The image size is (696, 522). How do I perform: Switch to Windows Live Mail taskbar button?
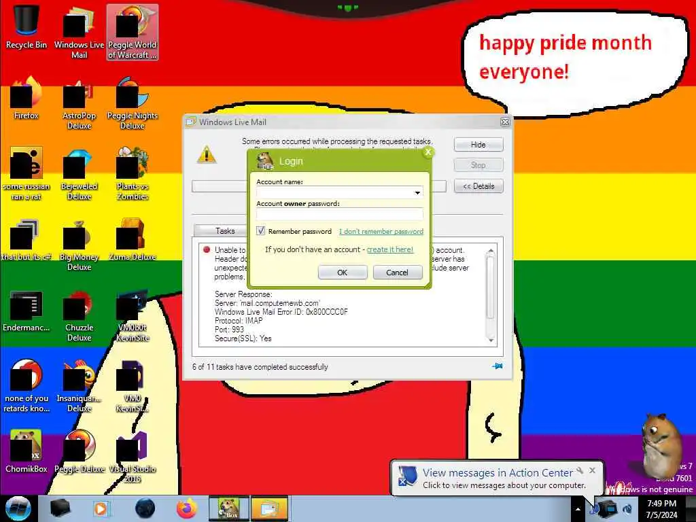coord(269,508)
